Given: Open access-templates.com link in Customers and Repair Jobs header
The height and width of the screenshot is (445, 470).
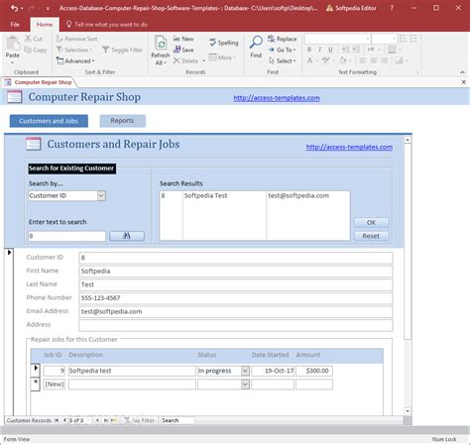Looking at the screenshot, I should 349,147.
